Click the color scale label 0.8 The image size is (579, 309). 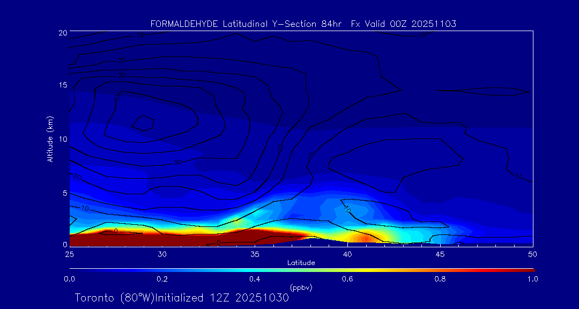pyautogui.click(x=440, y=279)
